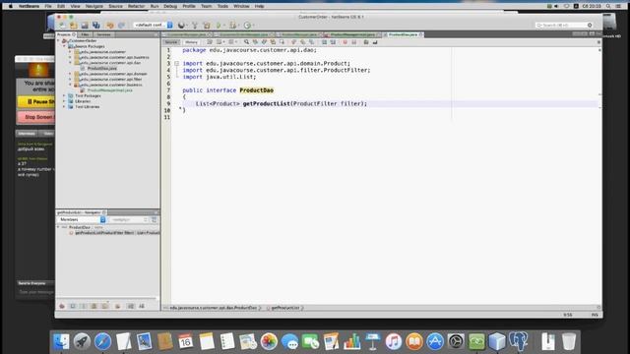Open the Tools menu
Image resolution: width=630 pixels, height=354 pixels.
[x=222, y=6]
